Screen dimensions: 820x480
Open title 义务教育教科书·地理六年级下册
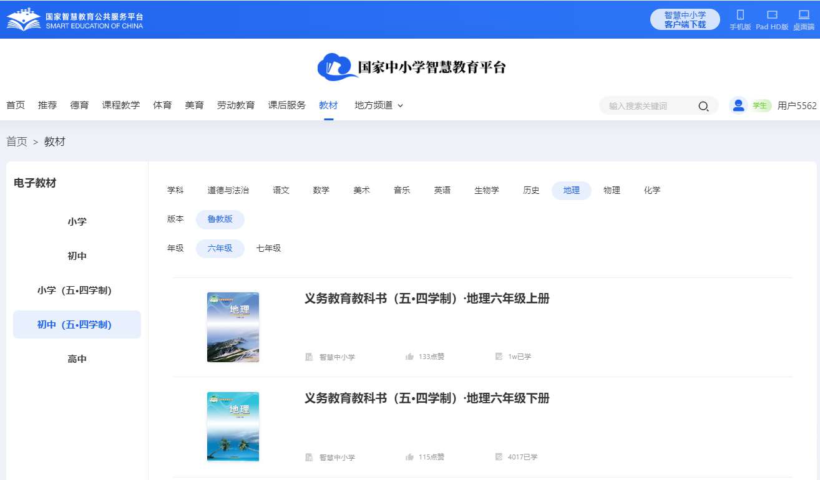point(427,398)
